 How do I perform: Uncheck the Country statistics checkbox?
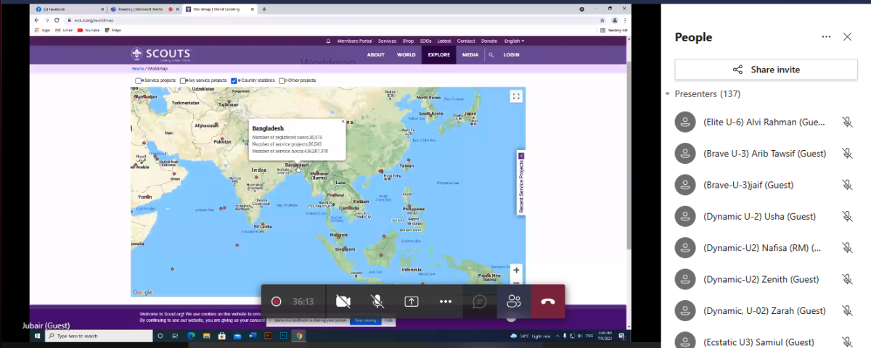(234, 80)
